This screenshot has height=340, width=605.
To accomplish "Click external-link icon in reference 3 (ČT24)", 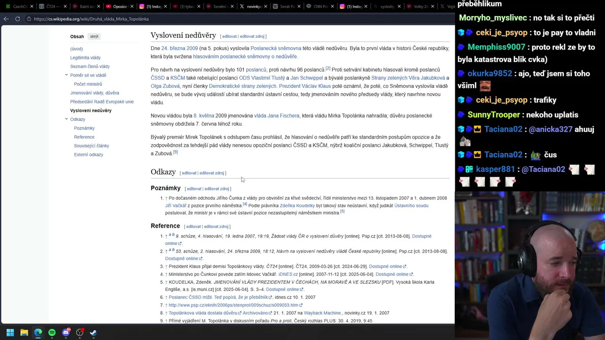I will click(x=405, y=267).
